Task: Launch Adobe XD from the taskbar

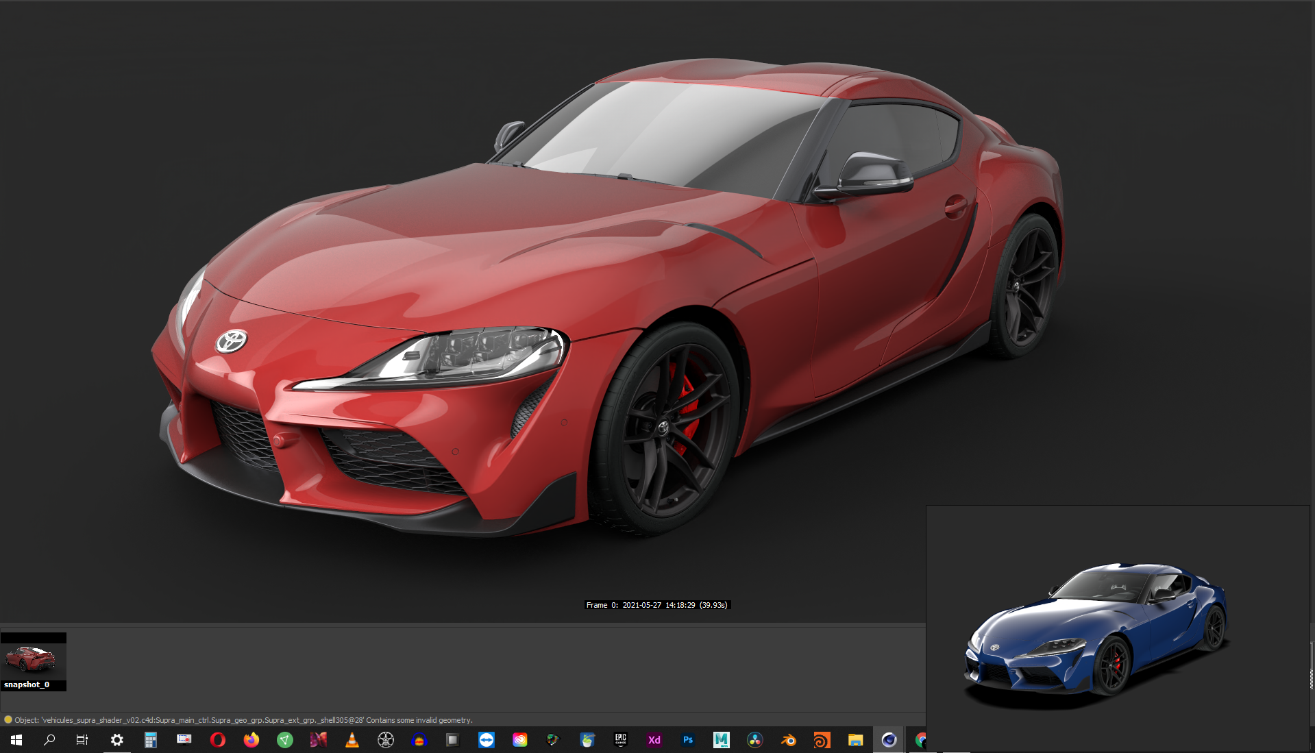Action: point(654,740)
